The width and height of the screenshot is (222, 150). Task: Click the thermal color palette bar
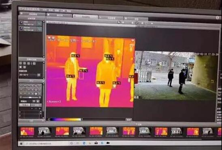click(66, 120)
